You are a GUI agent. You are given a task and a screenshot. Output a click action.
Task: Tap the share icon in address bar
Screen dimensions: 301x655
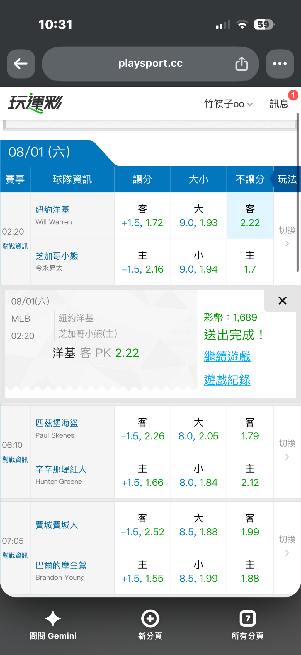click(241, 64)
